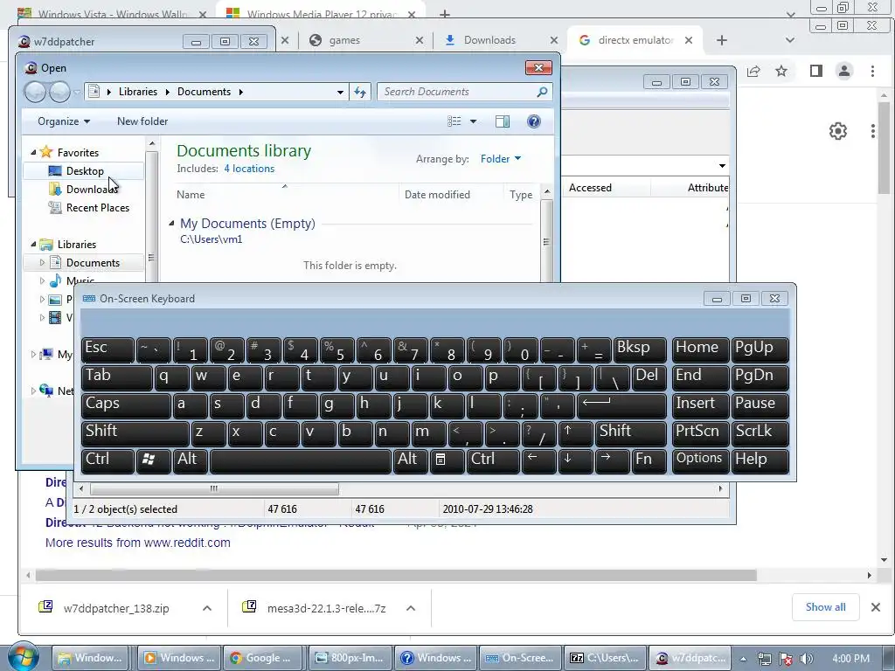Open menu arrow for mesa3d download item
The image size is (895, 671).
pos(411,608)
